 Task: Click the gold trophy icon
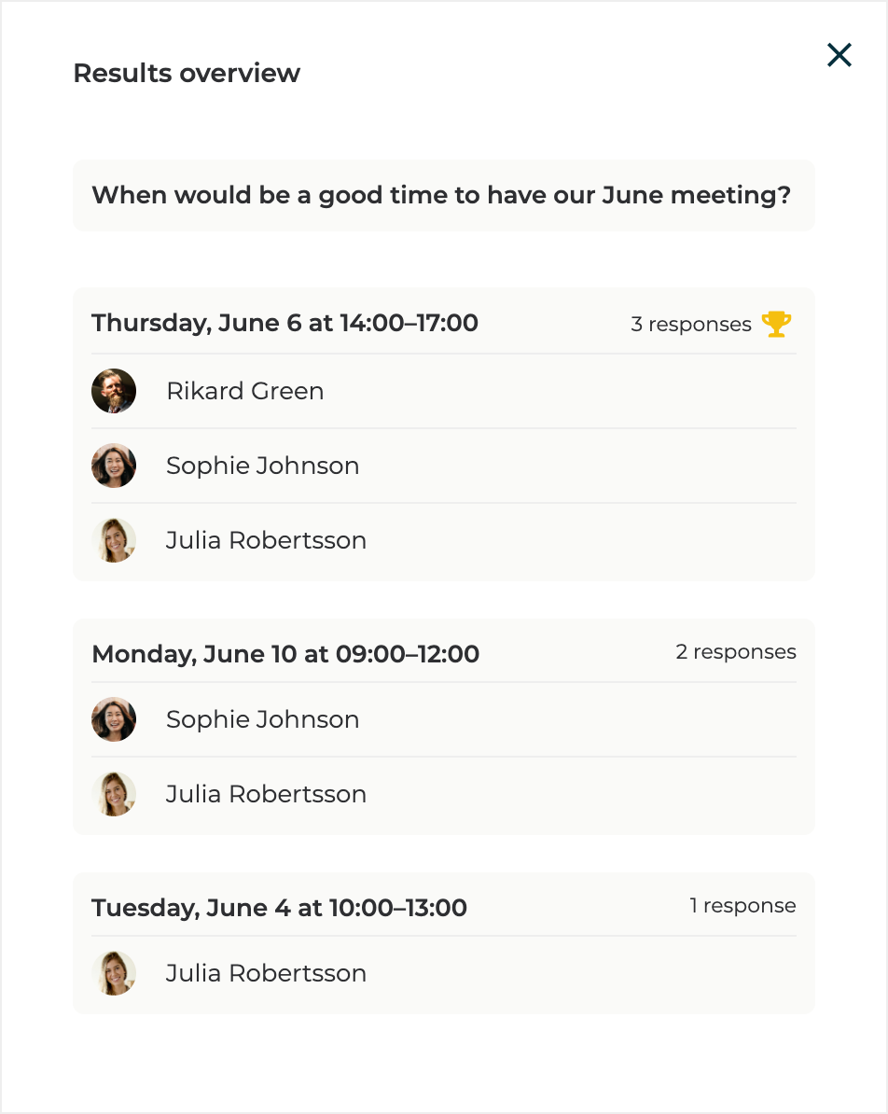coord(776,324)
